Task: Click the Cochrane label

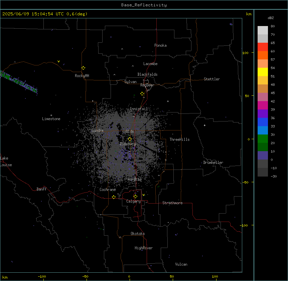Action: [x=108, y=190]
